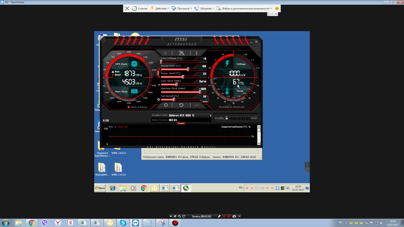This screenshot has height=227, width=404.
Task: Open Kombustor stress test (K icon)
Action: [x=166, y=53]
